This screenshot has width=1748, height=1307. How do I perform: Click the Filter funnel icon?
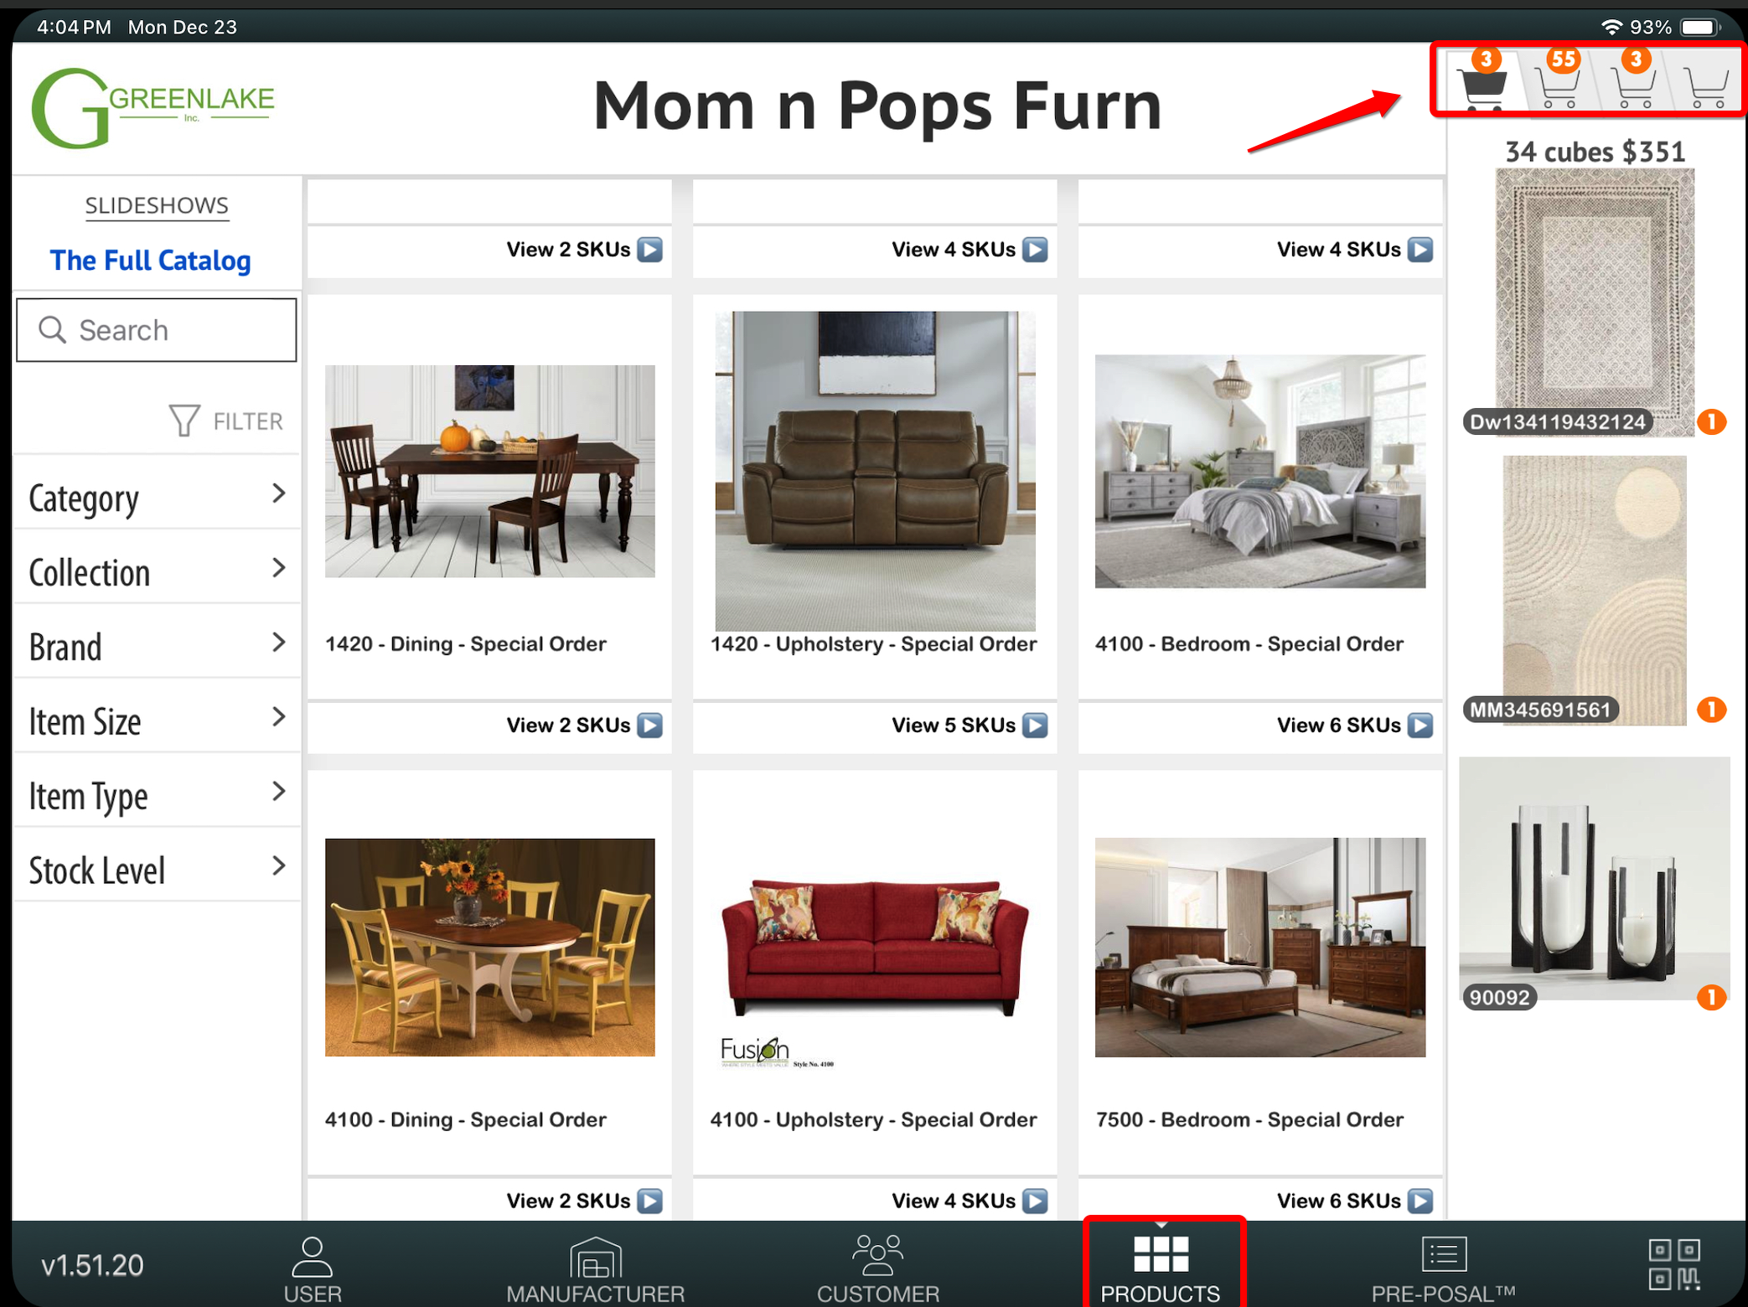point(184,421)
